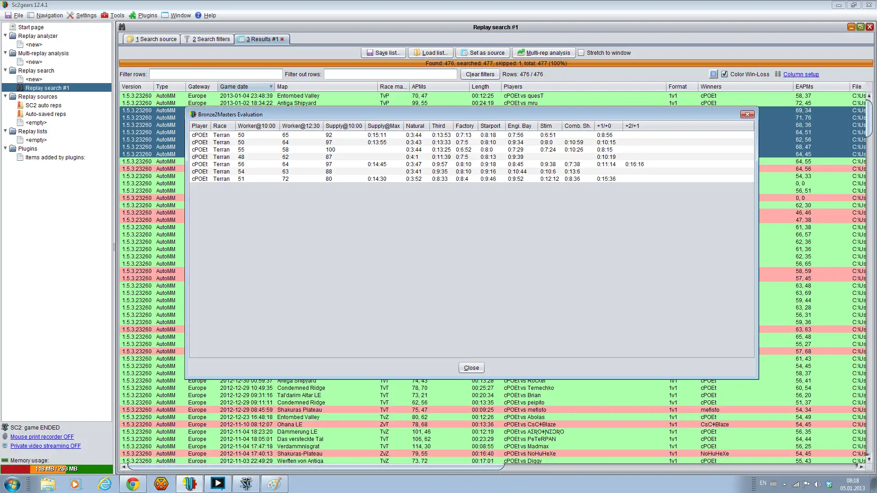Toggle the Color Win-Loss checkbox
Screen dimensions: 877x493
tap(724, 74)
